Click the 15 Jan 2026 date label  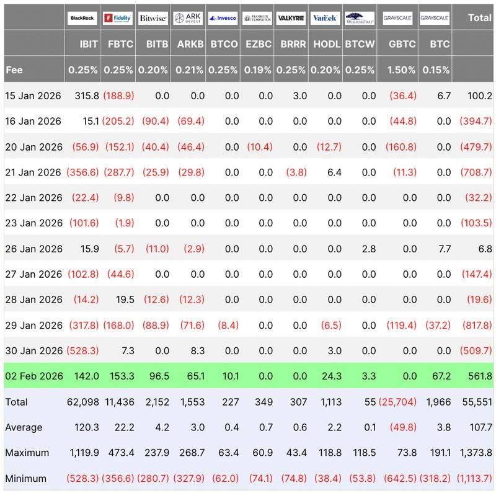point(32,96)
